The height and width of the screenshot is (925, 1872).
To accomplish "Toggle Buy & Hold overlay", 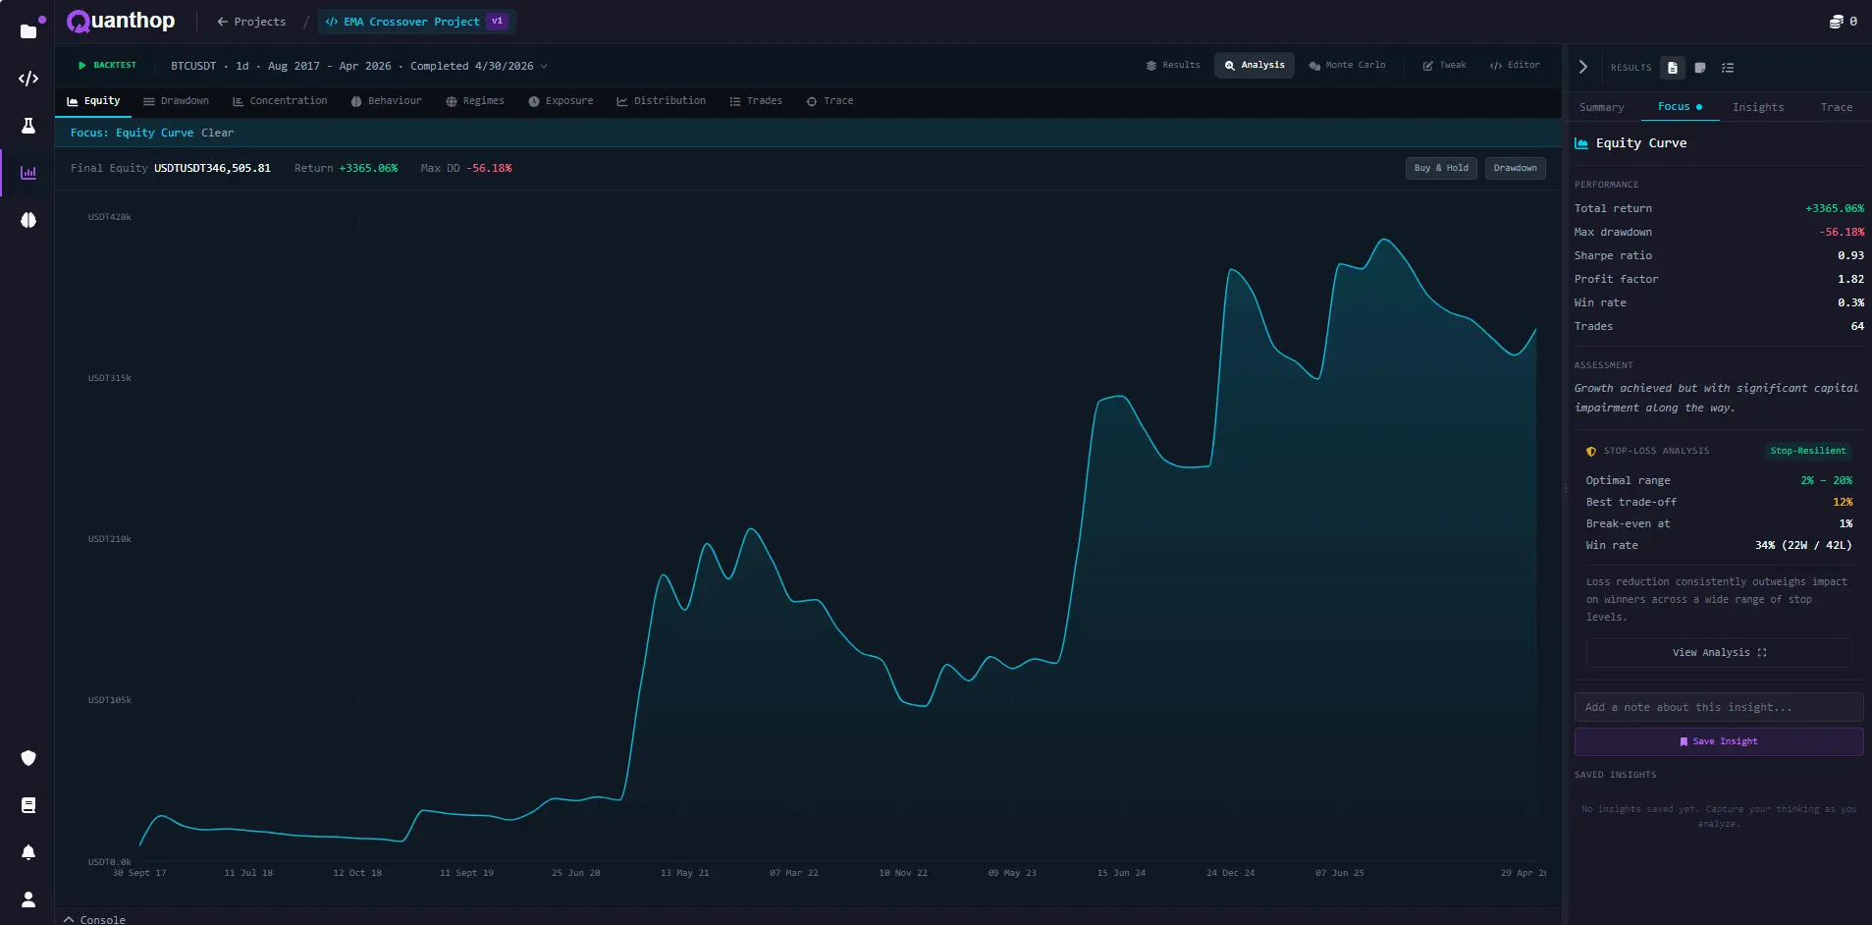I will 1441,168.
